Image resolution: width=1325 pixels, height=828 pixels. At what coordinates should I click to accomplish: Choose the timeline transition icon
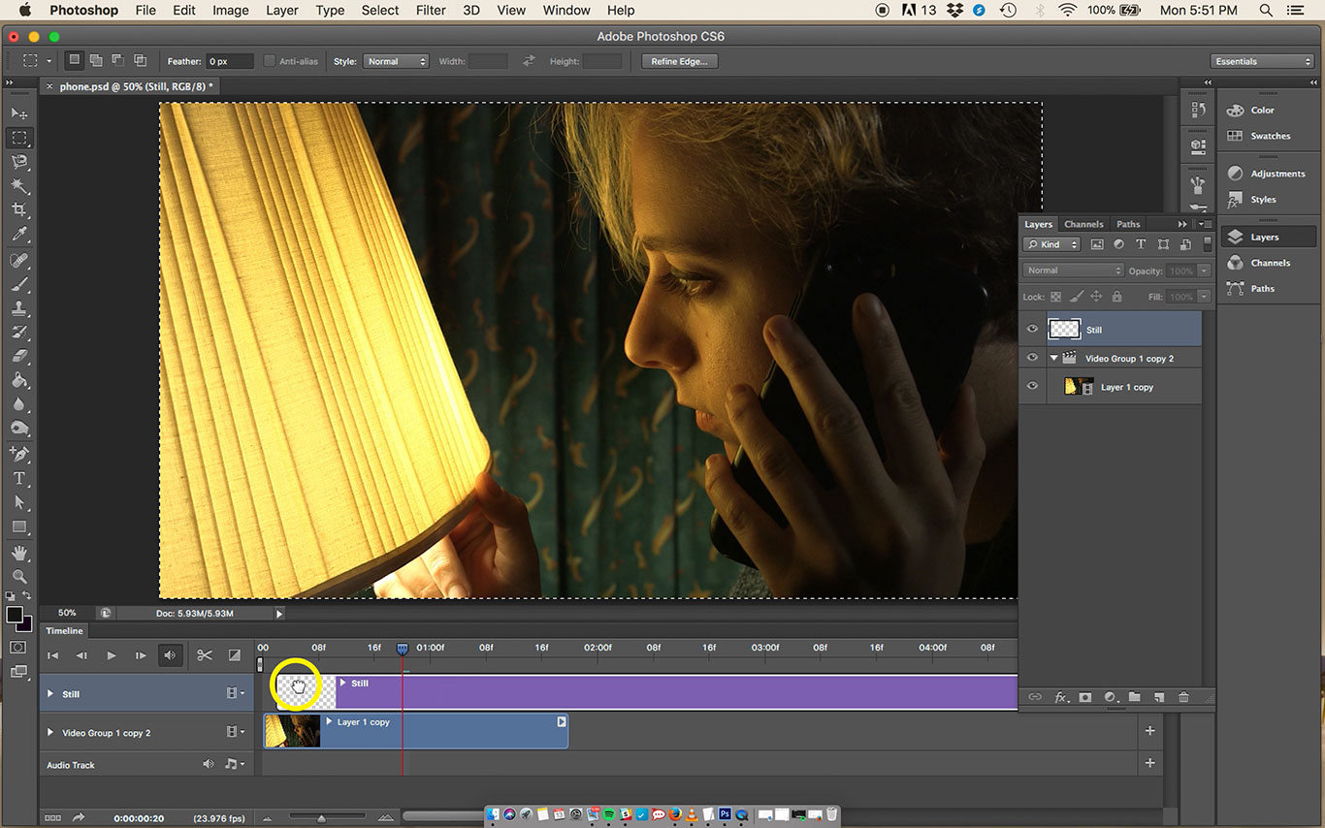click(234, 655)
